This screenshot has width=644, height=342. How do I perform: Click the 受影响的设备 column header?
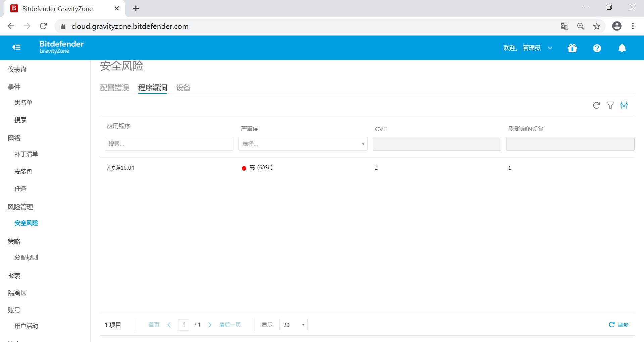pos(526,129)
